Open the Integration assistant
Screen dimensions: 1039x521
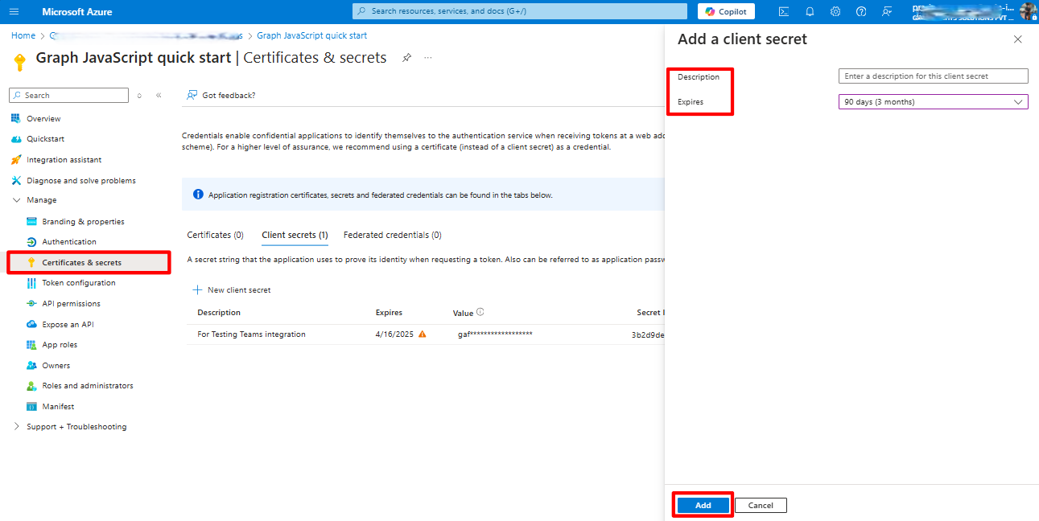click(x=72, y=159)
